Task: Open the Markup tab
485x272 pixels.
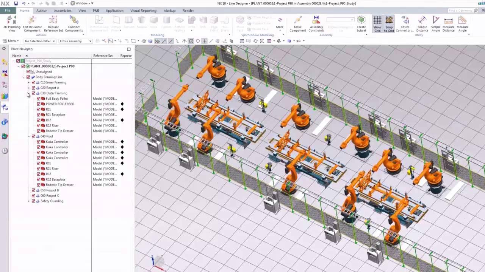Action: (169, 11)
